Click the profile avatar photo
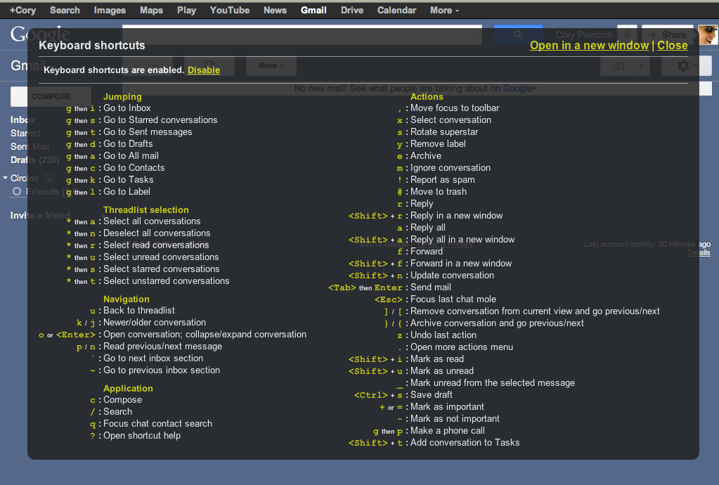Image resolution: width=719 pixels, height=485 pixels. pos(708,35)
